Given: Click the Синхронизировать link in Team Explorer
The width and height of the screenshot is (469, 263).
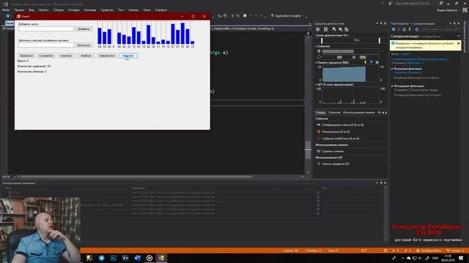Looking at the screenshot, I should [x=404, y=59].
